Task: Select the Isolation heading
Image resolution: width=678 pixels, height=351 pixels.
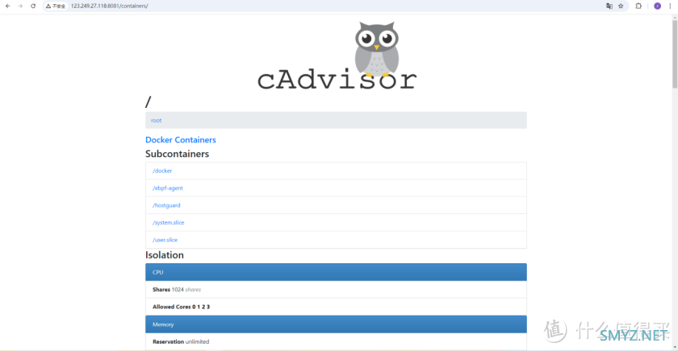Action: coord(165,255)
